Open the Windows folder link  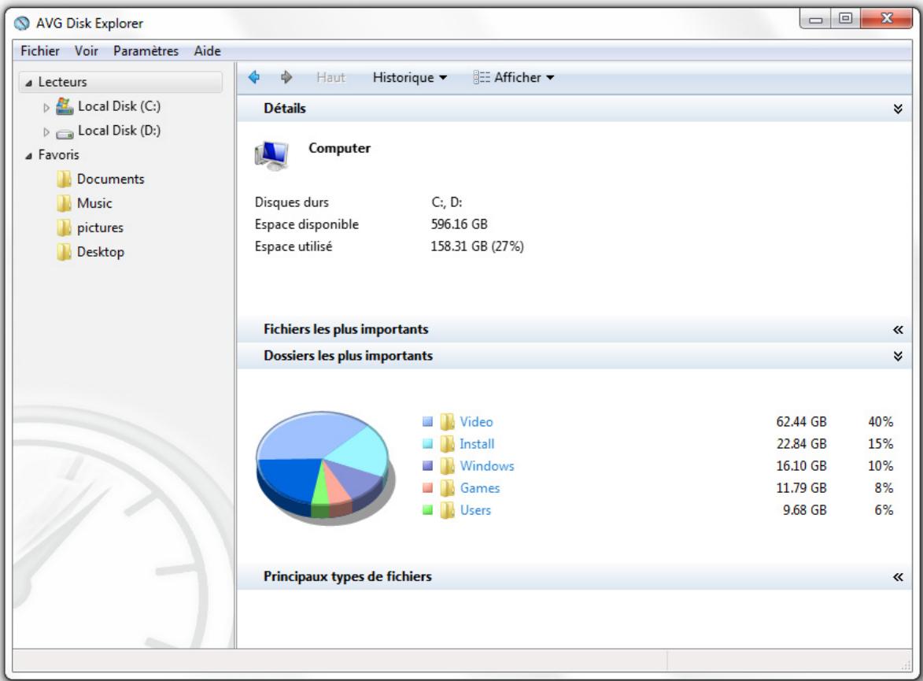487,466
